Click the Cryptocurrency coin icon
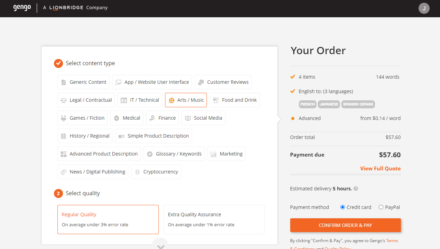Viewport: 440px width, 249px height. pos(138,171)
